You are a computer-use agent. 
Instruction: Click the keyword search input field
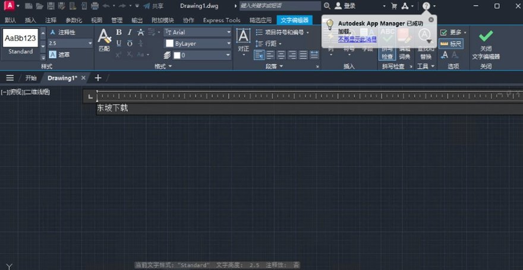tap(280, 6)
